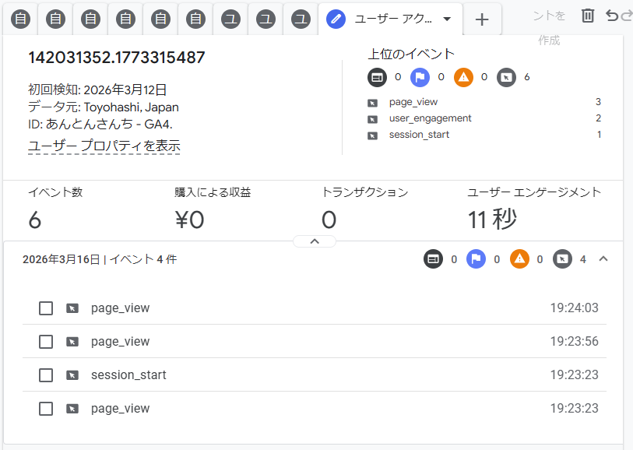Screen dimensions: 633x450
Task: Click the blue flag icon in the 2026年3月16日 row
Action: point(476,259)
